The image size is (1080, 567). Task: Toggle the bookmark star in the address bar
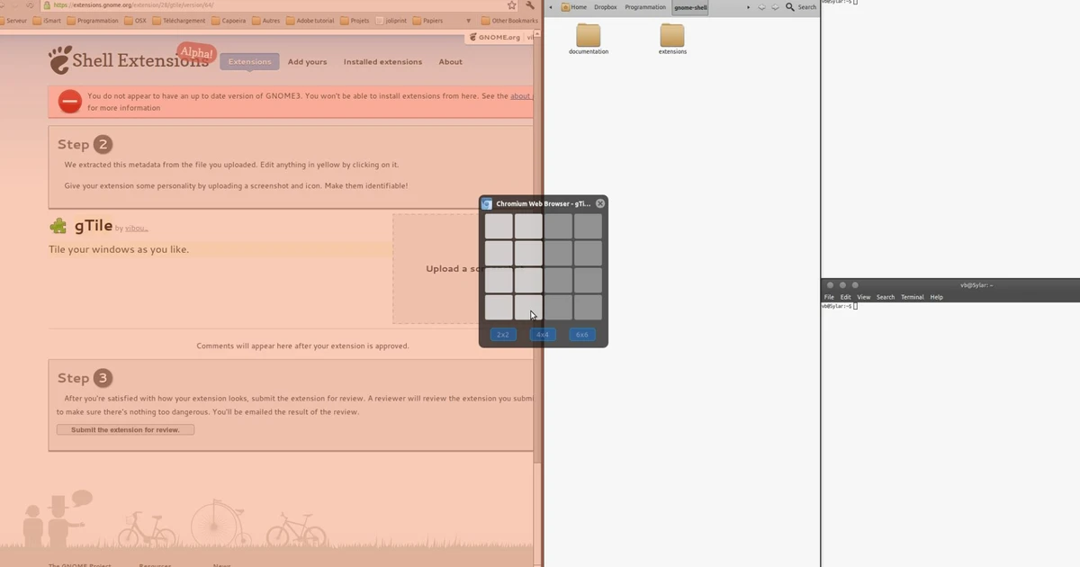(x=511, y=5)
